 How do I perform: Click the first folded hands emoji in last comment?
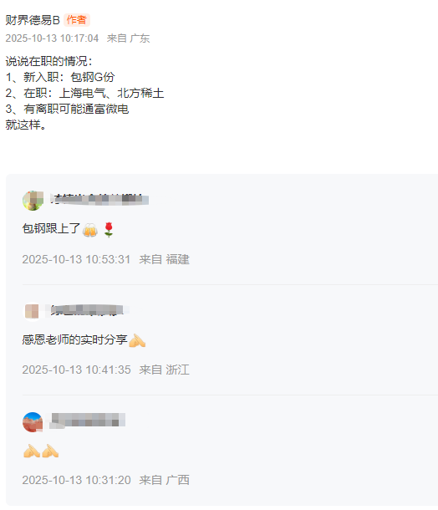[x=32, y=451]
